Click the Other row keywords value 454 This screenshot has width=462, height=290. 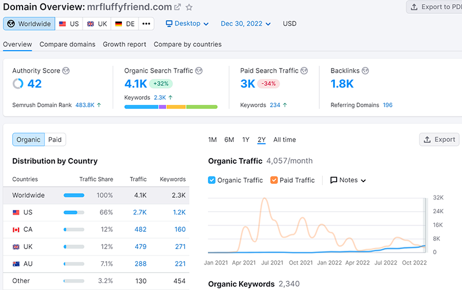pyautogui.click(x=180, y=281)
